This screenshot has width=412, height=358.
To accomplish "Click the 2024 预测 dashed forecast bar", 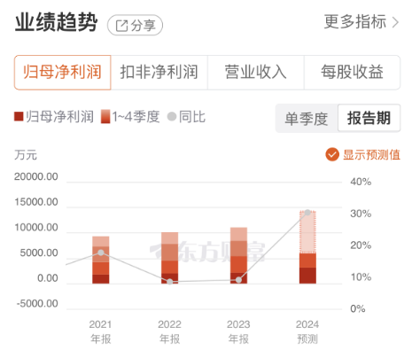I will (x=307, y=232).
